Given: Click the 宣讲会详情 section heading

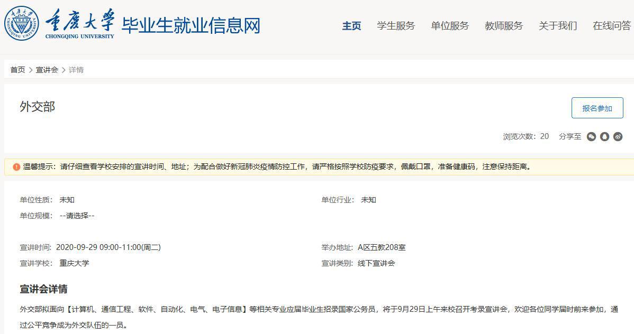Looking at the screenshot, I should pos(44,289).
